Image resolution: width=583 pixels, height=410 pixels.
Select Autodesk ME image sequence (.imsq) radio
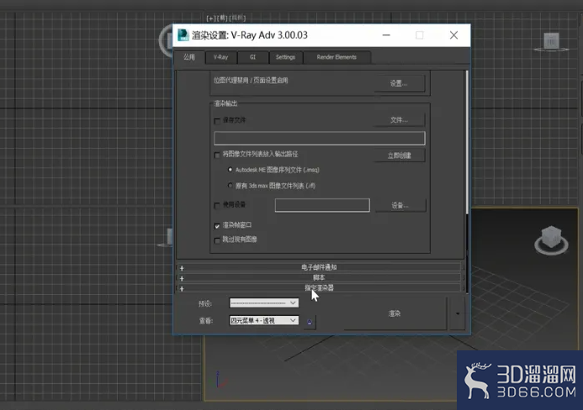coord(231,170)
